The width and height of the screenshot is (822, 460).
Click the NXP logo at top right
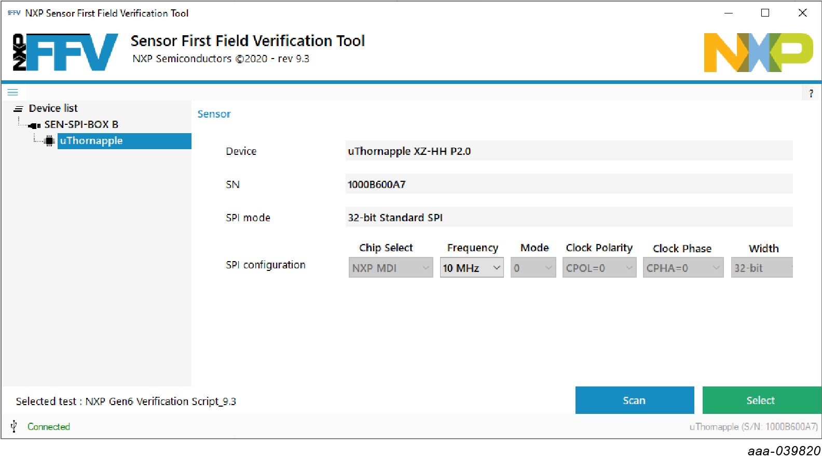tap(758, 52)
